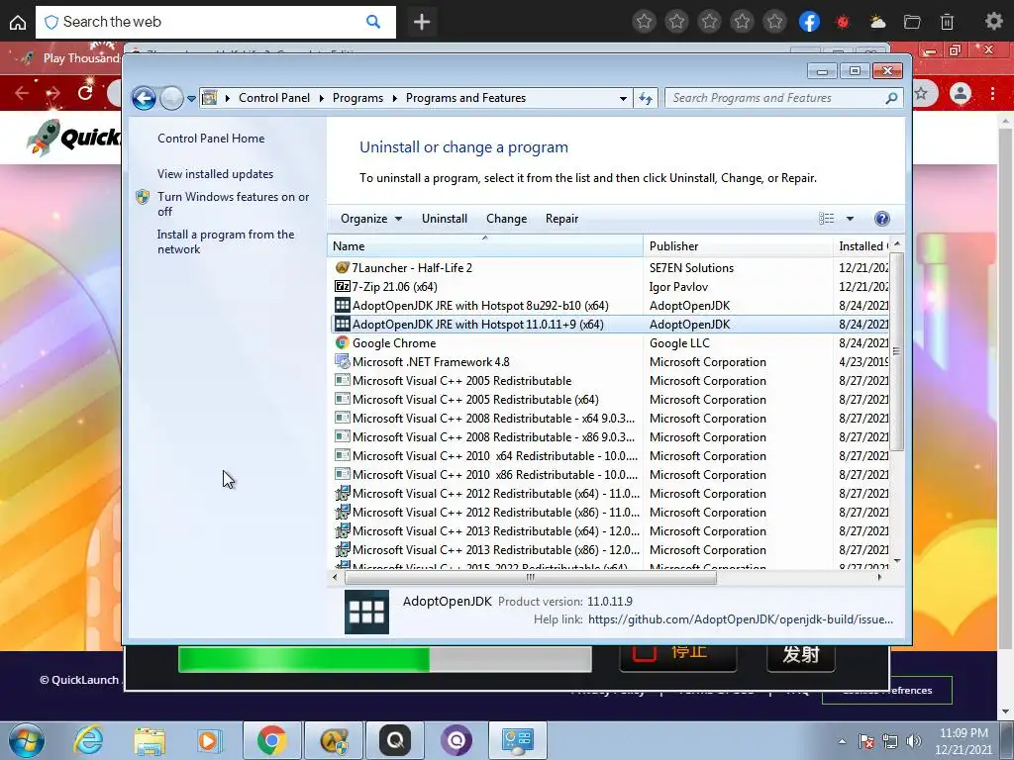Viewport: 1014px width, 760px height.
Task: Select Visual C++ 2012 Redistributable (x64) icon
Action: [x=342, y=493]
